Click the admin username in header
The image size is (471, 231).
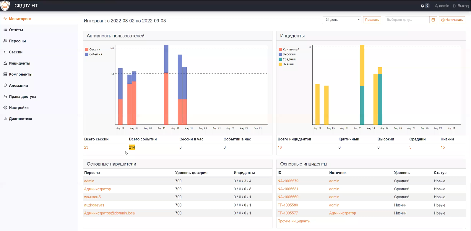444,6
